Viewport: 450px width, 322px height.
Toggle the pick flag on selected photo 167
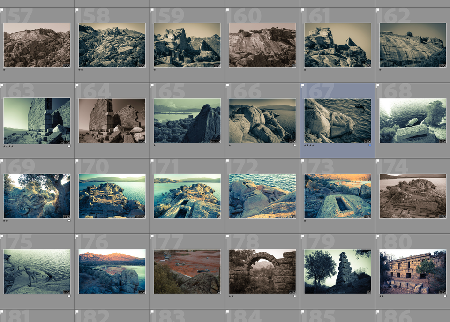[302, 86]
